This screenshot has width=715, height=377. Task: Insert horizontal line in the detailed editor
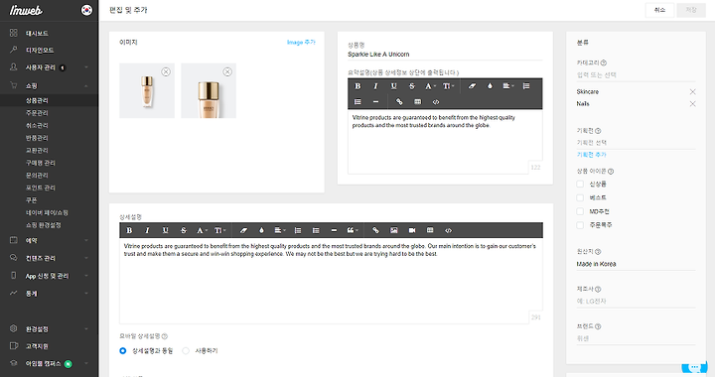334,230
